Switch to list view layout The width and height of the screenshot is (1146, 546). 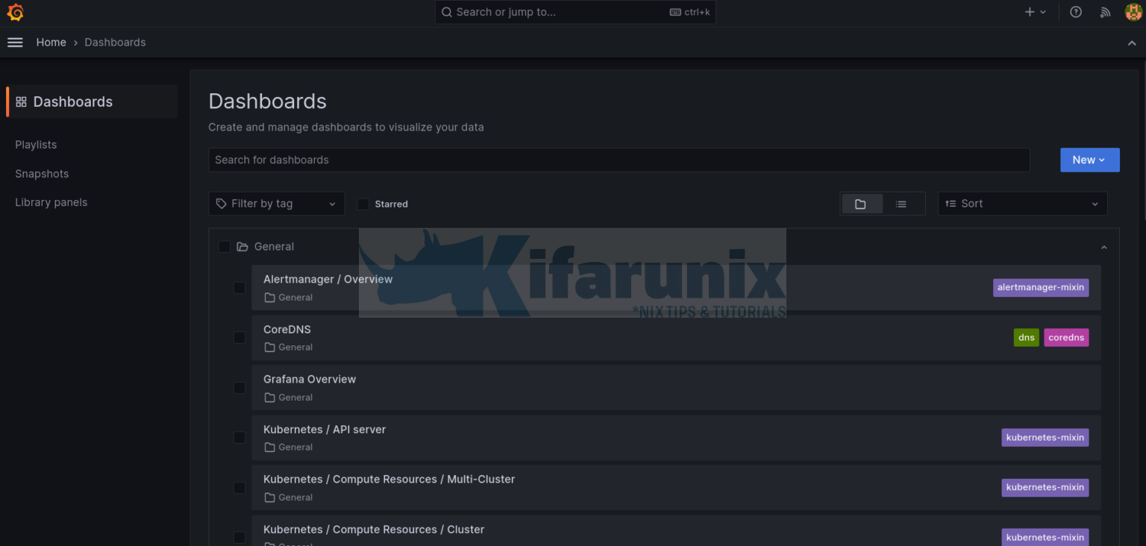click(901, 203)
